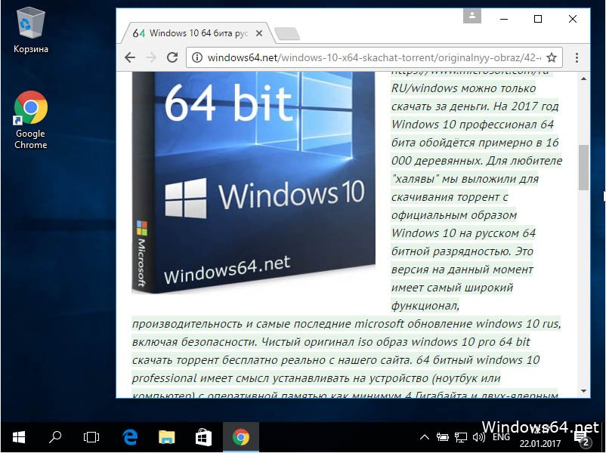Go back with Chrome's back arrow
This screenshot has height=453, width=606.
pos(130,57)
